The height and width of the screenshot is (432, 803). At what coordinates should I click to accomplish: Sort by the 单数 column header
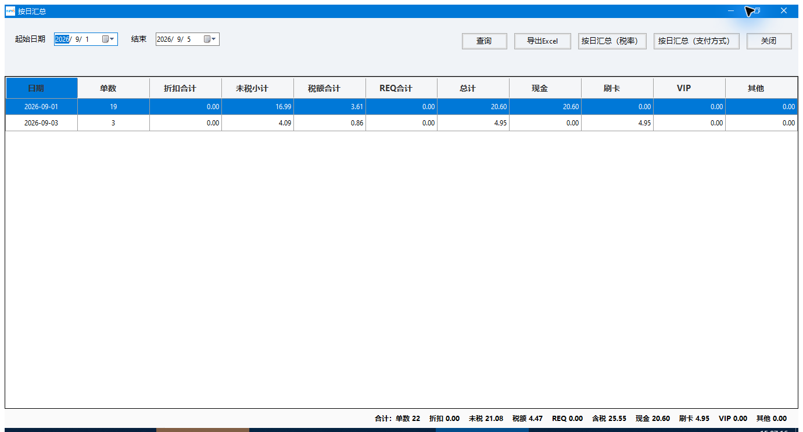click(113, 88)
